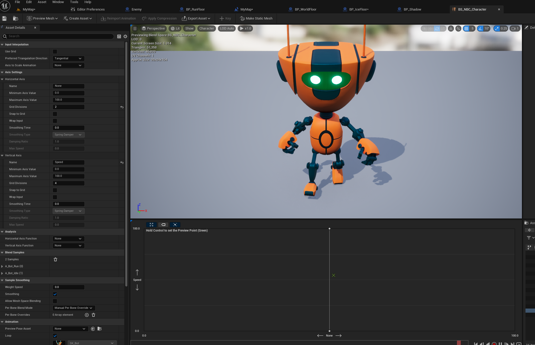
Task: Open Asset Details settings gear
Action: point(125,36)
